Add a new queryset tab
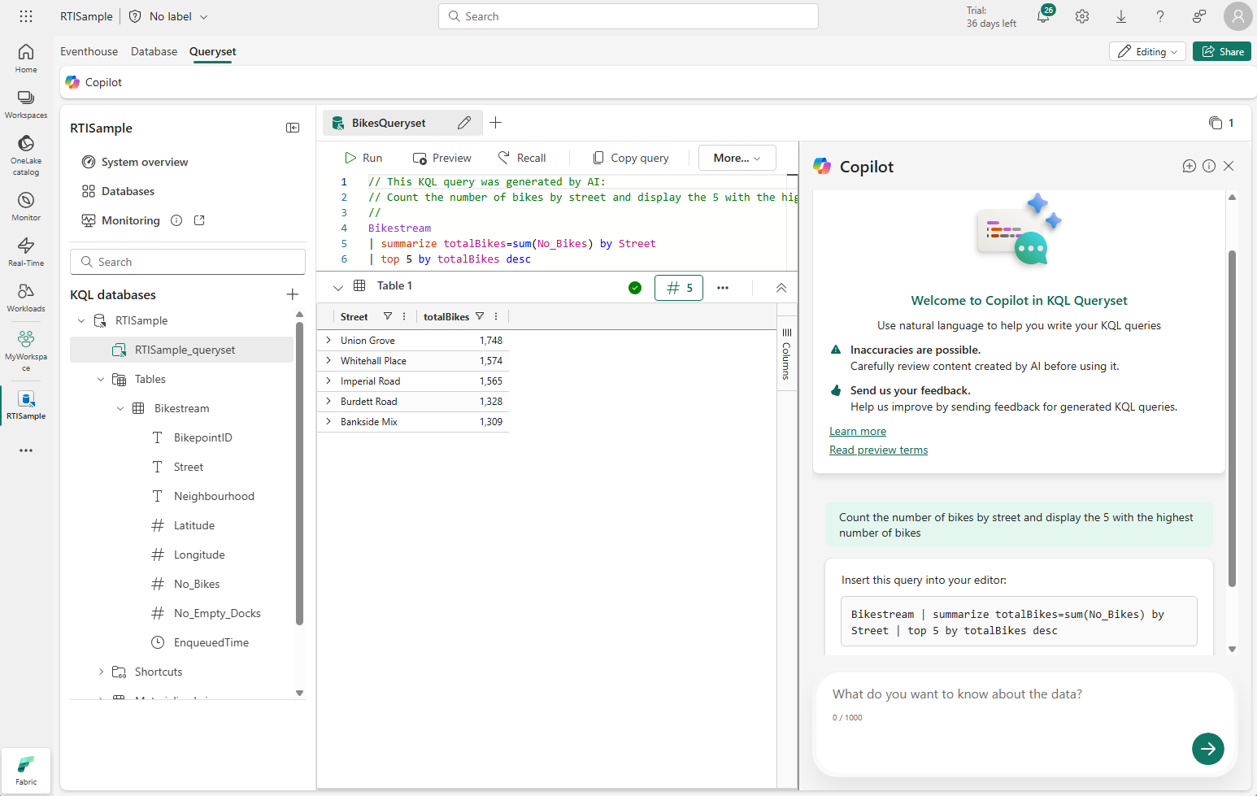Image resolution: width=1257 pixels, height=796 pixels. (x=496, y=123)
